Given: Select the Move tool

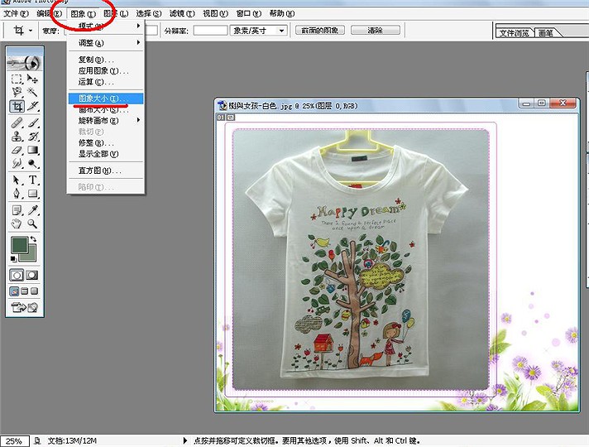Looking at the screenshot, I should click(33, 79).
